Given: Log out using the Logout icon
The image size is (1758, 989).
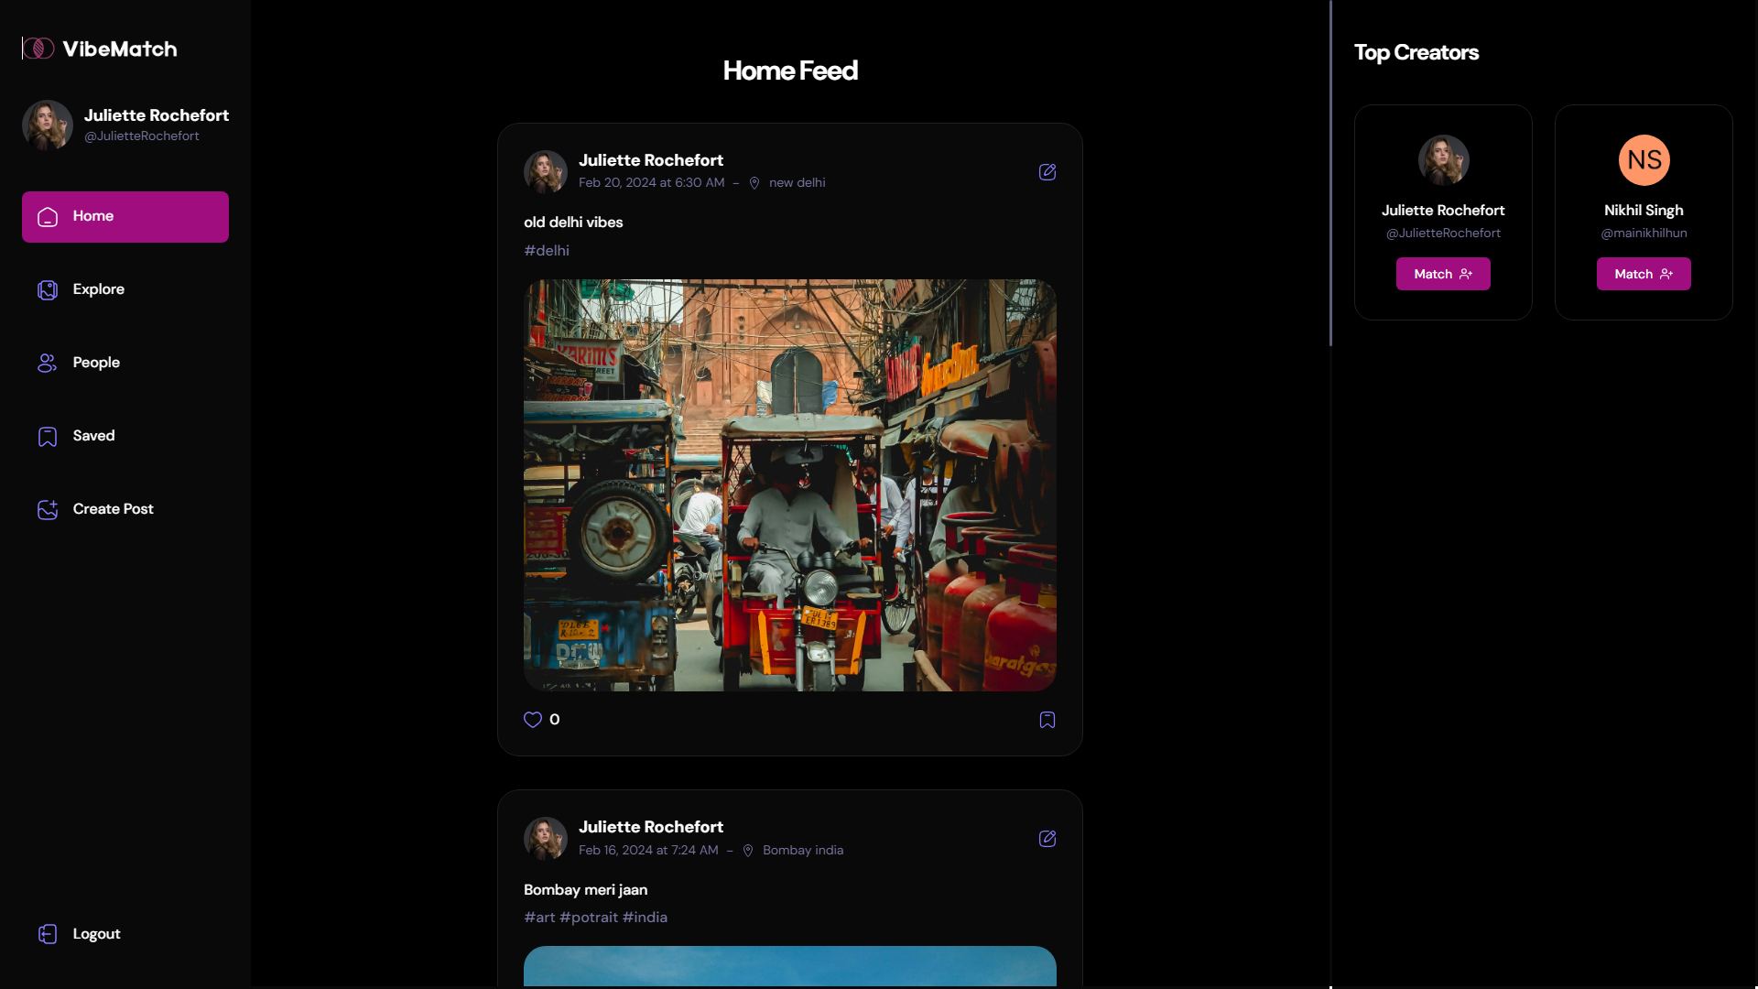Looking at the screenshot, I should point(48,934).
